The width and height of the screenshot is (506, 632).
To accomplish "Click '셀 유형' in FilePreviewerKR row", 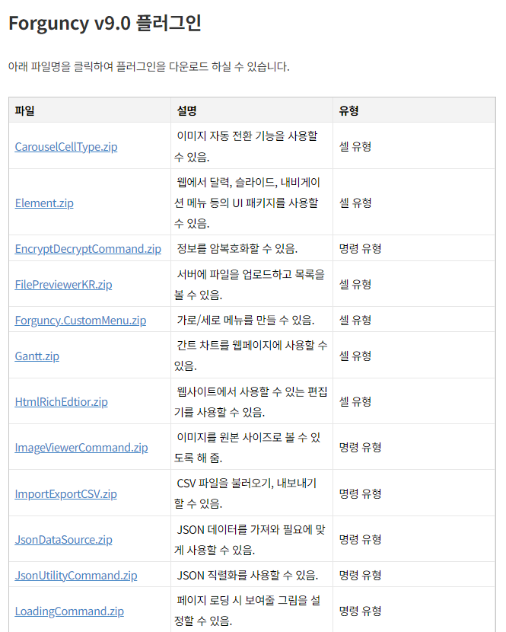I will click(x=355, y=285).
